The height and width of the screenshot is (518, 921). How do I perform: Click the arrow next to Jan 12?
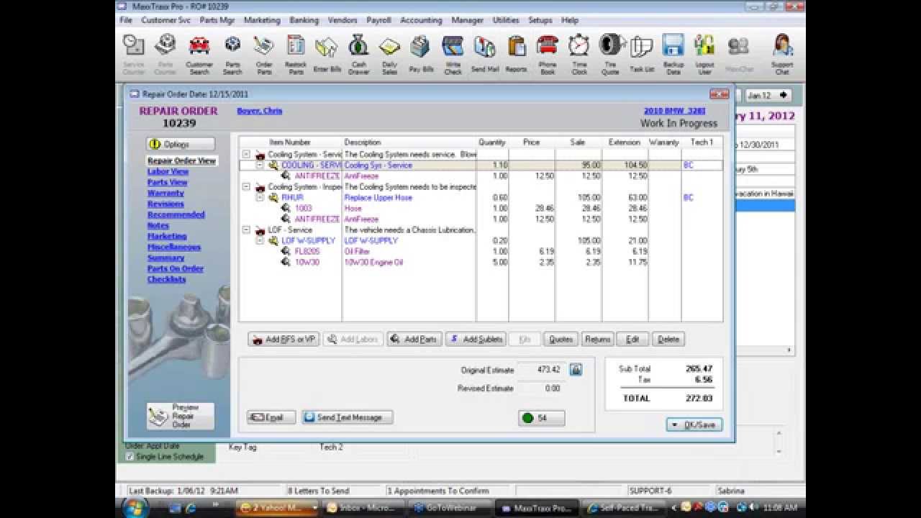click(x=783, y=95)
